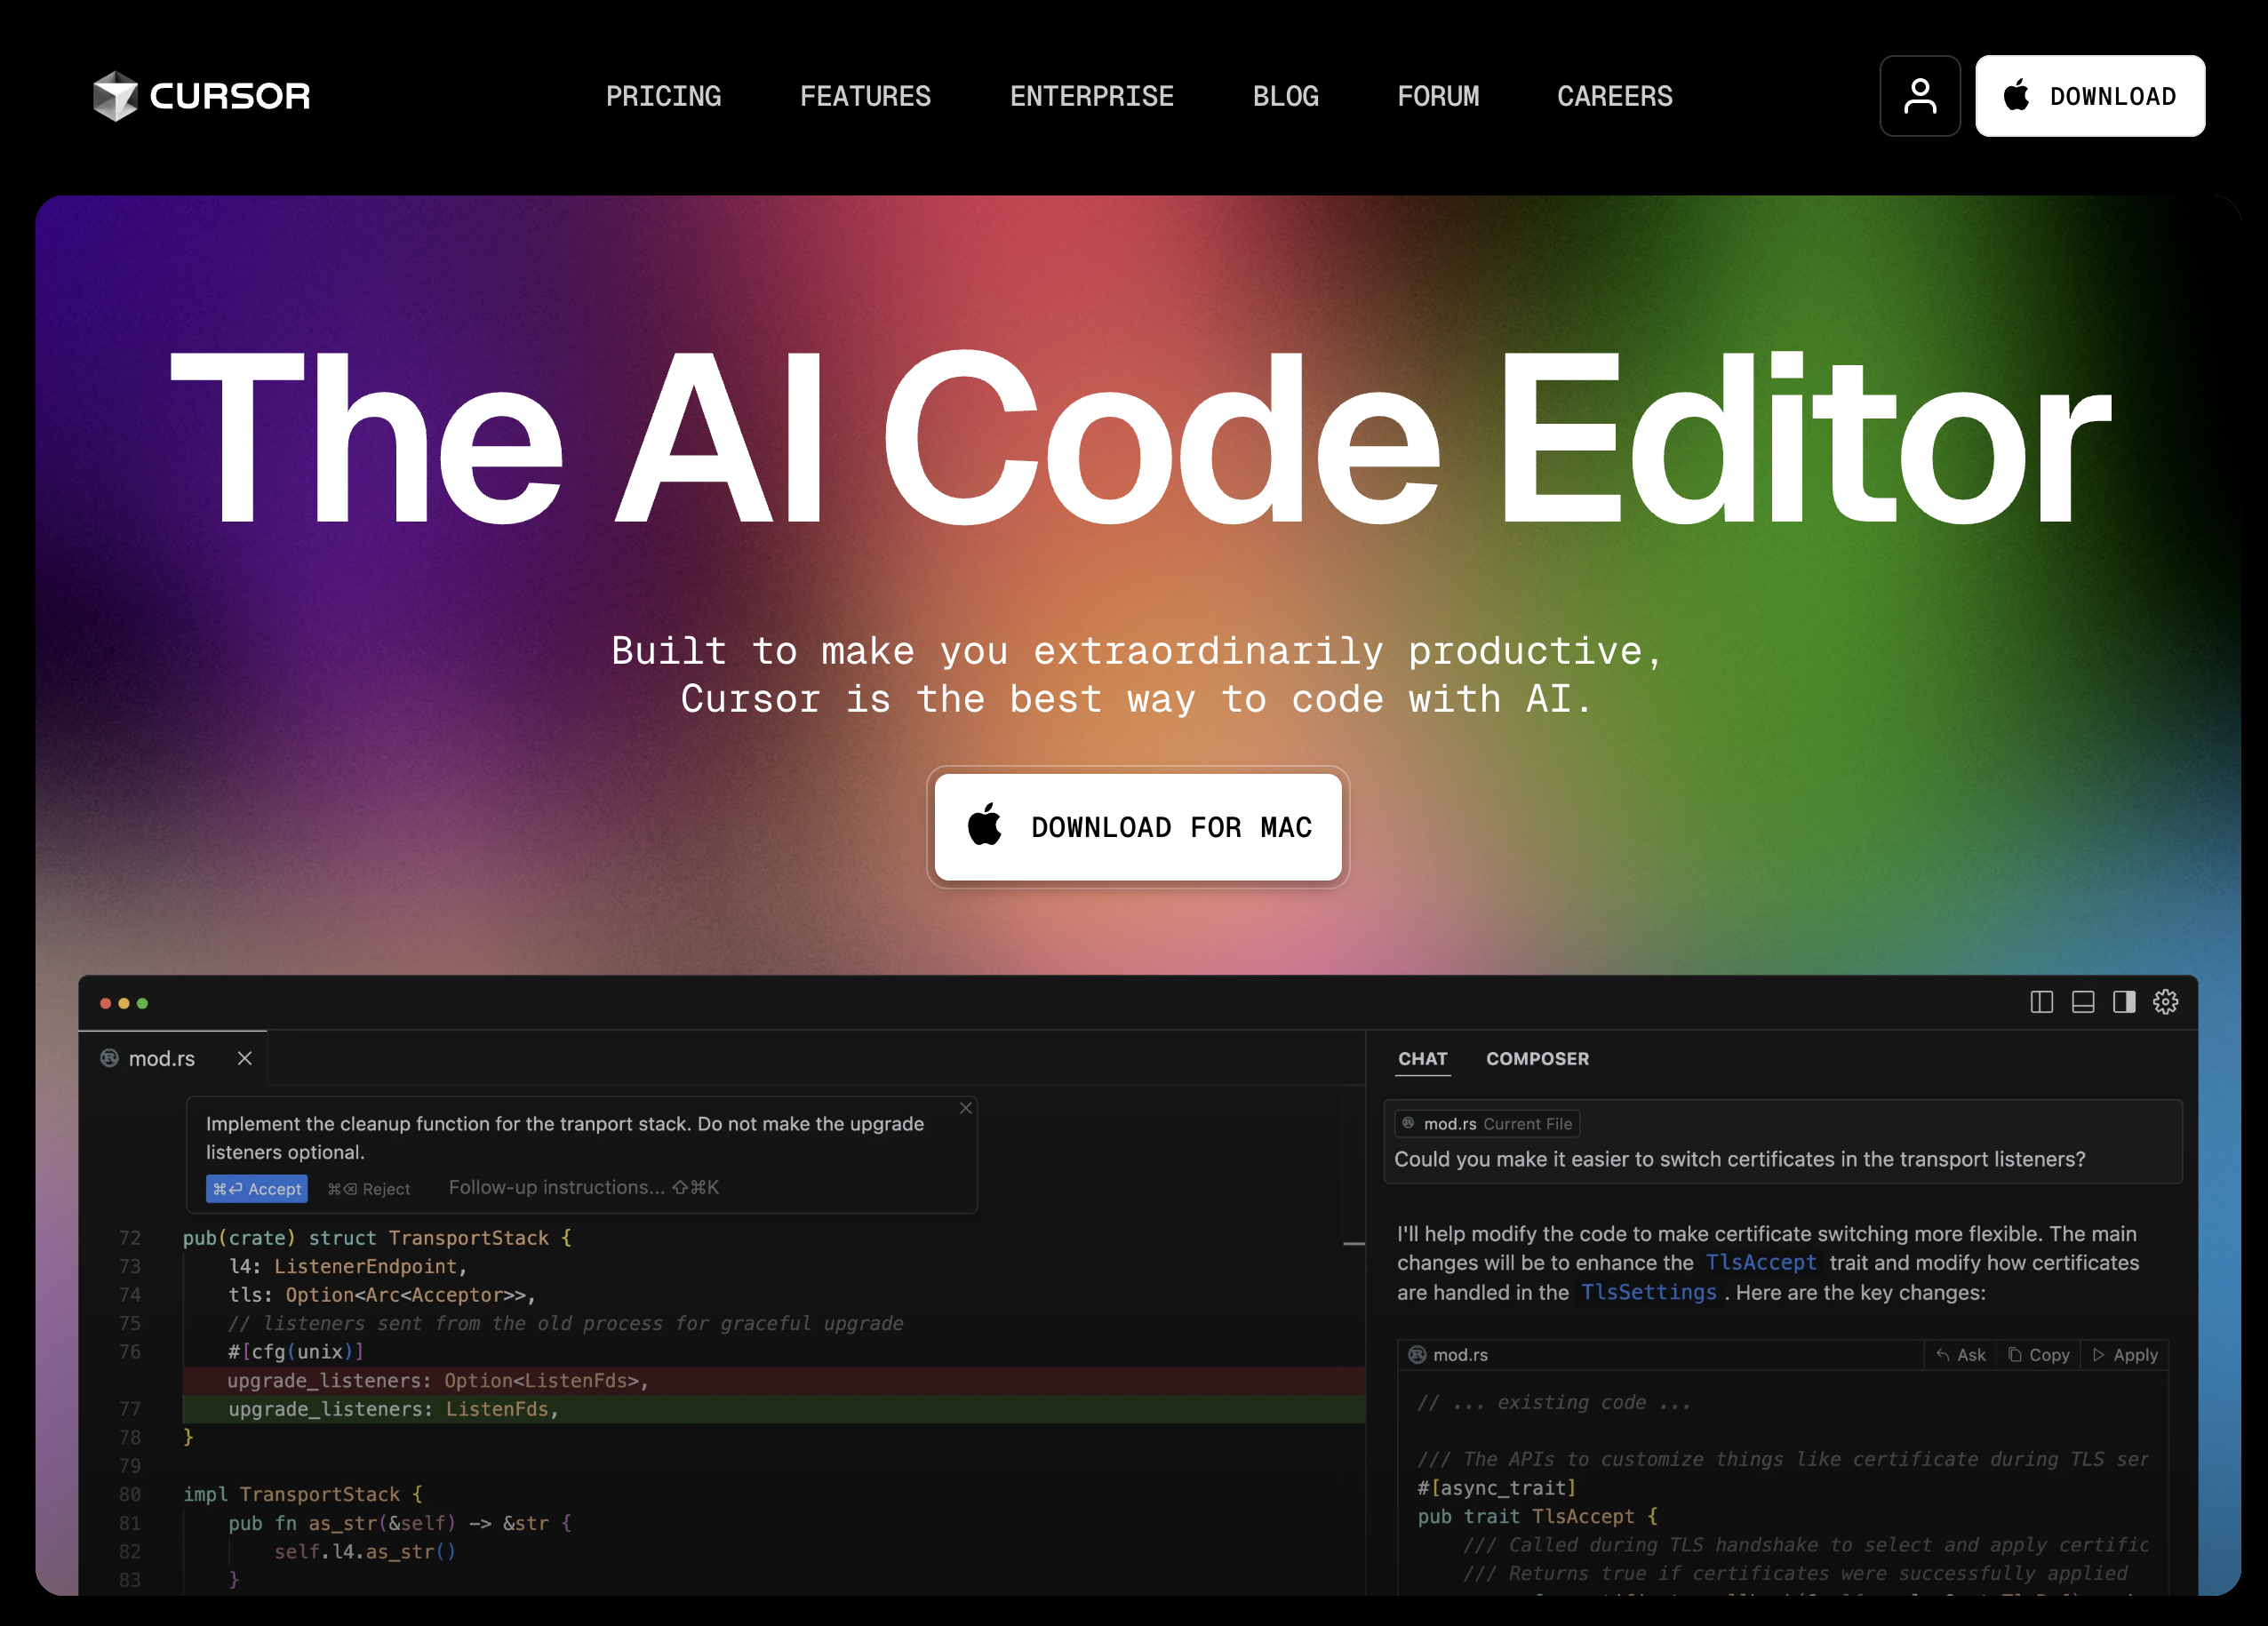Click the '#[async_trait]' line in chat

(x=1496, y=1488)
